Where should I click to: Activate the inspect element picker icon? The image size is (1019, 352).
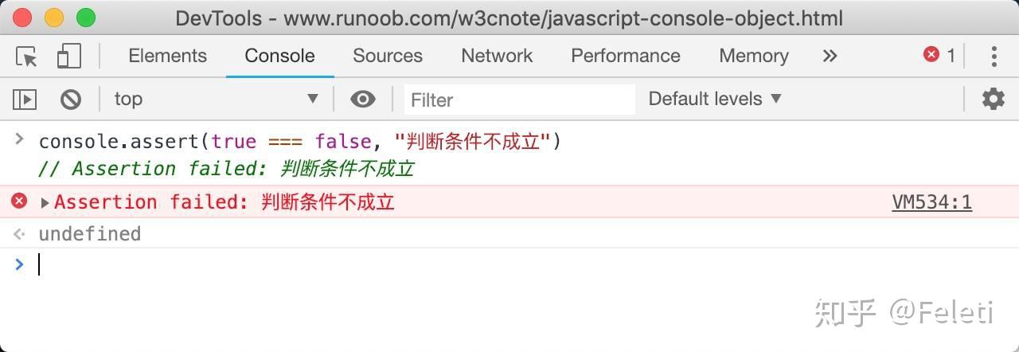(26, 56)
